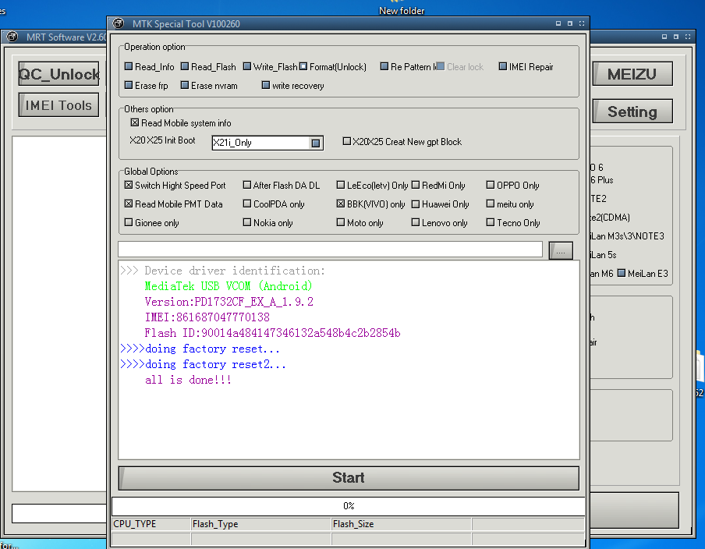Enable the meitu only checkbox
The image size is (705, 549).
click(491, 204)
